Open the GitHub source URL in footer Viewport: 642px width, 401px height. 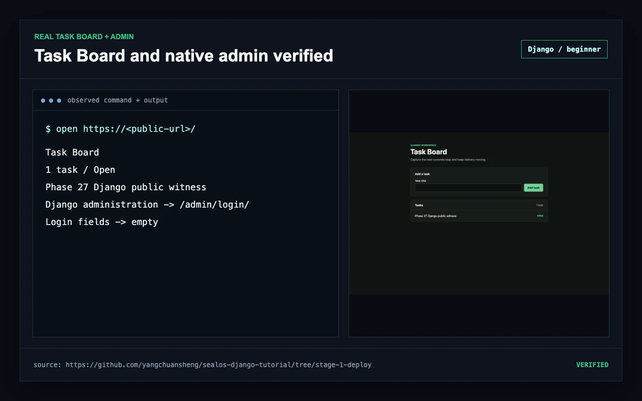pos(218,364)
